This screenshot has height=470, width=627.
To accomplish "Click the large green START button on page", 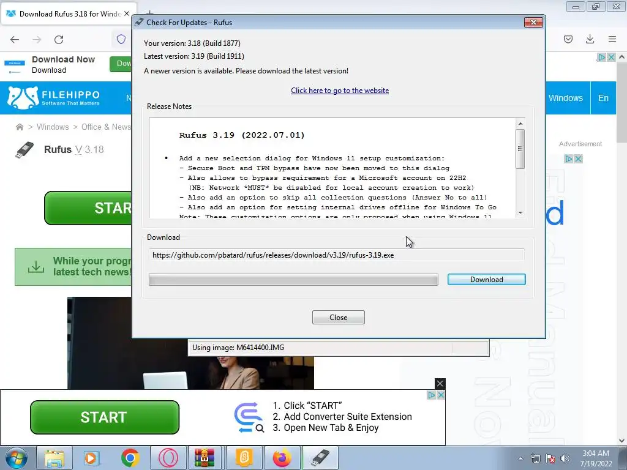I will coord(88,208).
